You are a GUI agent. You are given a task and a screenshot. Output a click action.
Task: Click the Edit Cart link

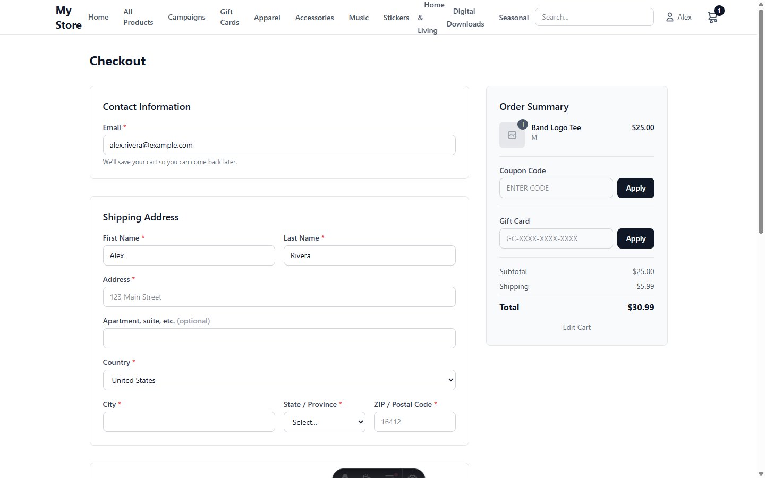(x=576, y=327)
